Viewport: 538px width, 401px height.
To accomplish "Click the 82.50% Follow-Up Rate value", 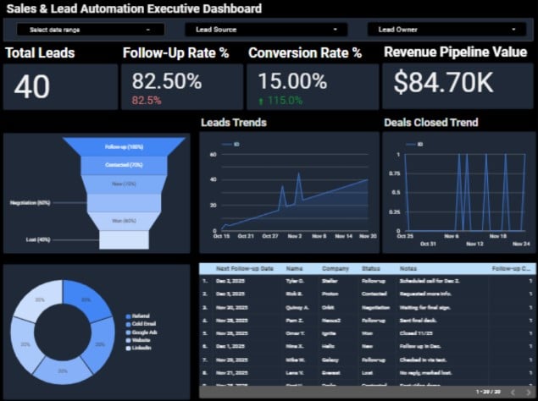I will tap(167, 81).
